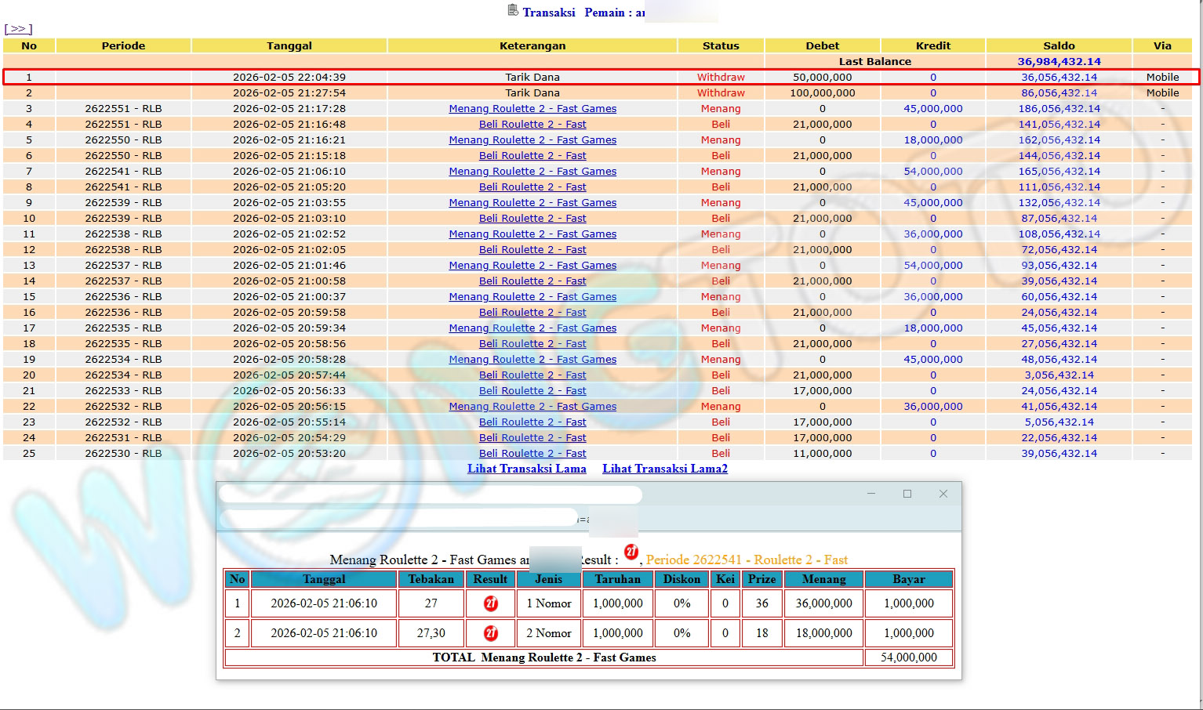Image resolution: width=1203 pixels, height=710 pixels.
Task: Maximize the popup result window
Action: click(907, 494)
